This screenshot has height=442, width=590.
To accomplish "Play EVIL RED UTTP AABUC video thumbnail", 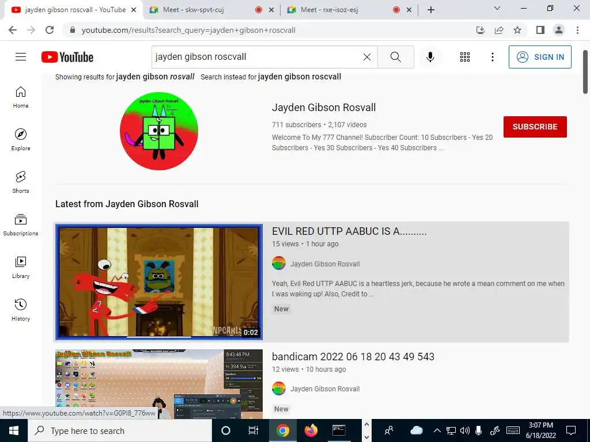I will pyautogui.click(x=159, y=282).
